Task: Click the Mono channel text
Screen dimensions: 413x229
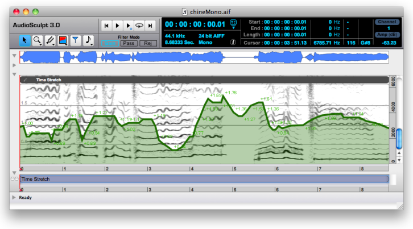Action: click(205, 43)
